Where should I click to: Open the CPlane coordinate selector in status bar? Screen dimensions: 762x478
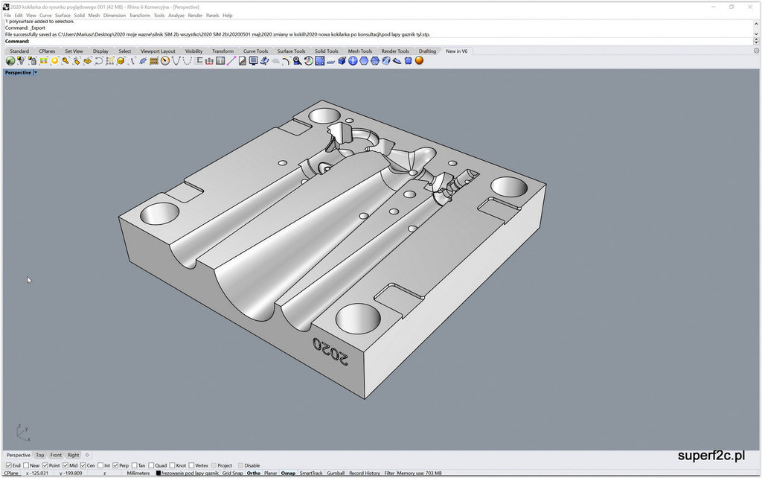tap(12, 474)
